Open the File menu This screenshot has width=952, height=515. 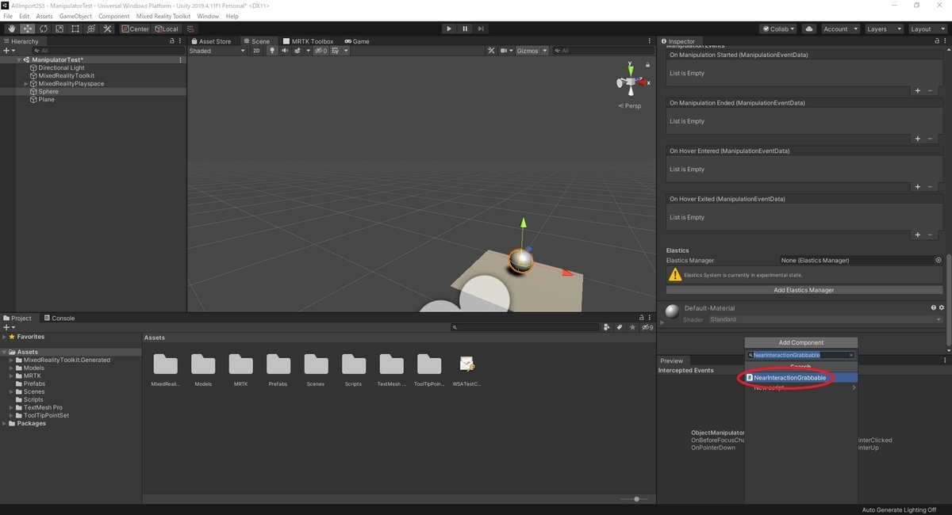9,16
